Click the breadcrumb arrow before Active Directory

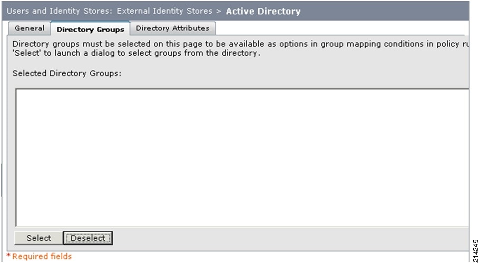tap(219, 12)
